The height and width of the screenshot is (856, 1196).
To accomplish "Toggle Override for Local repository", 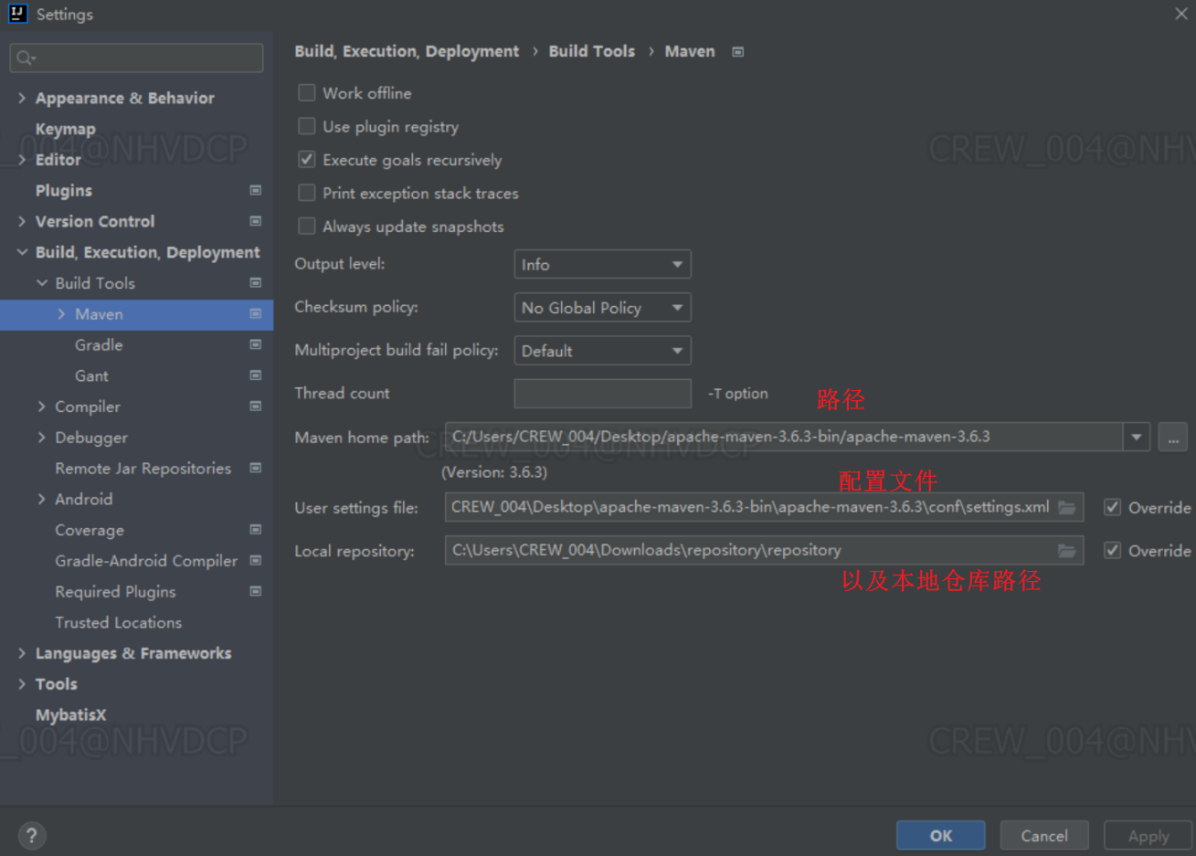I will click(x=1113, y=550).
